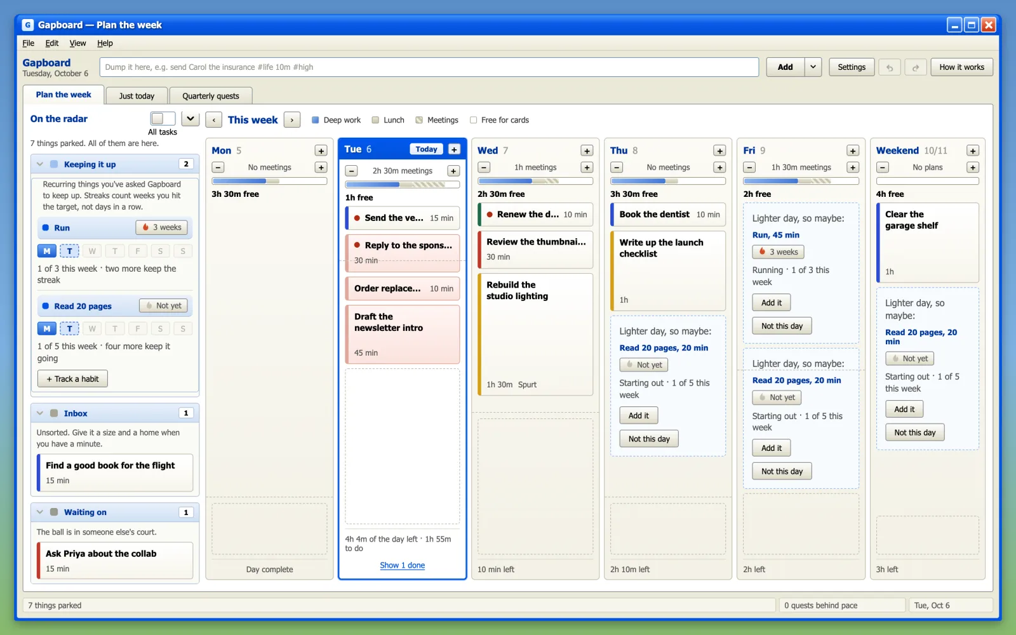Toggle Monday in Read 20 pages row
1016x635 pixels.
pyautogui.click(x=46, y=328)
